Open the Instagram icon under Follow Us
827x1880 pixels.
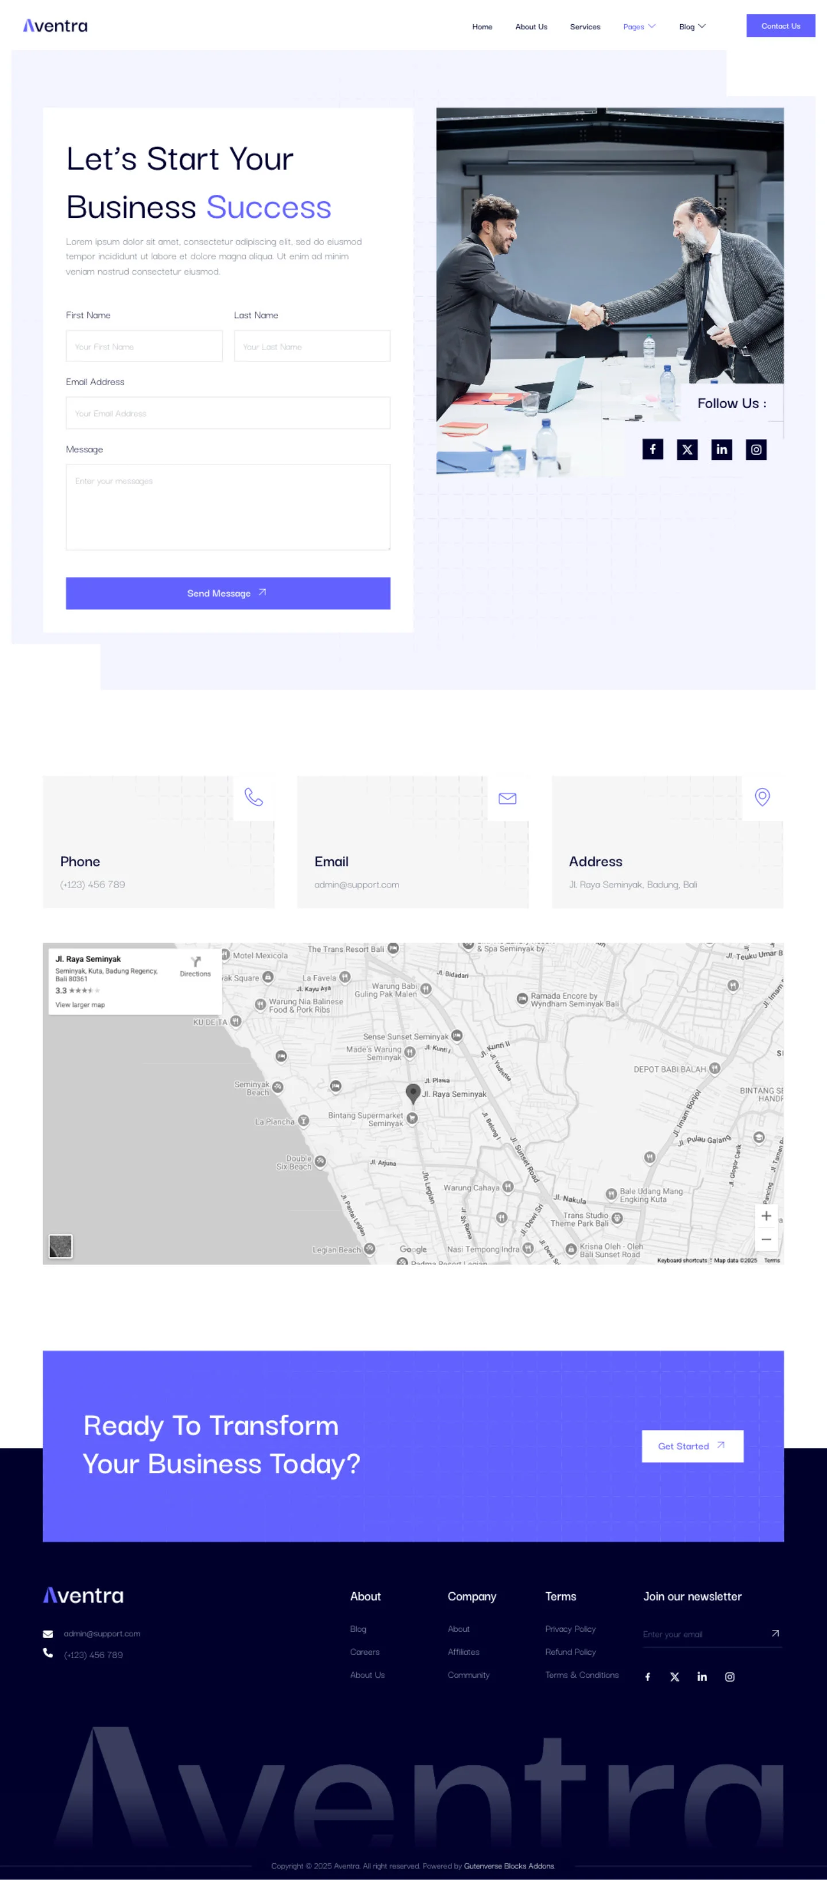[756, 449]
